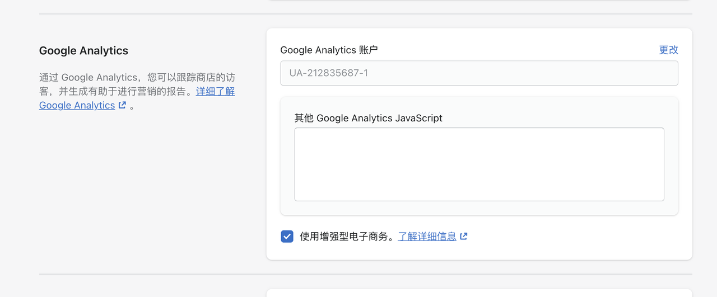
Task: Click the 更改 link beside account label
Action: coord(668,50)
